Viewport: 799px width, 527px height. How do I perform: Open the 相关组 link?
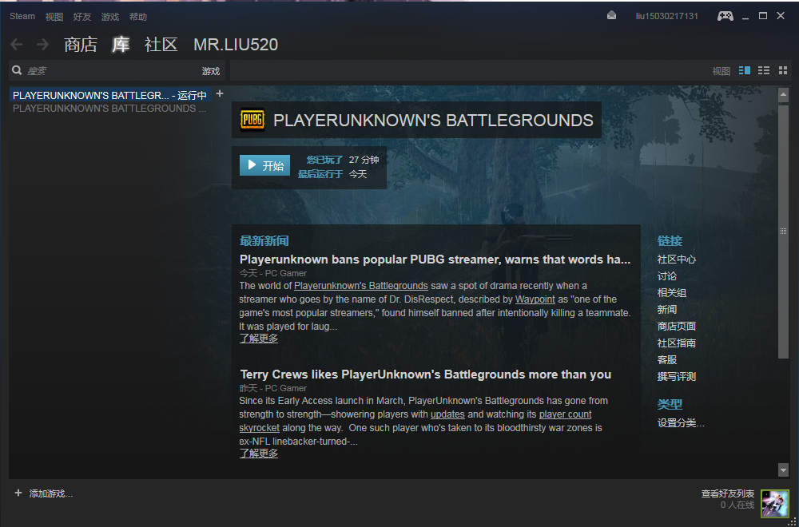[x=672, y=293]
